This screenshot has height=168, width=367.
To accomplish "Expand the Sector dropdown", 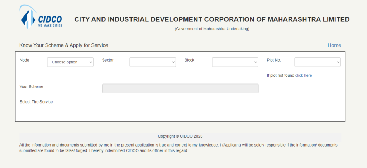I will (153, 62).
